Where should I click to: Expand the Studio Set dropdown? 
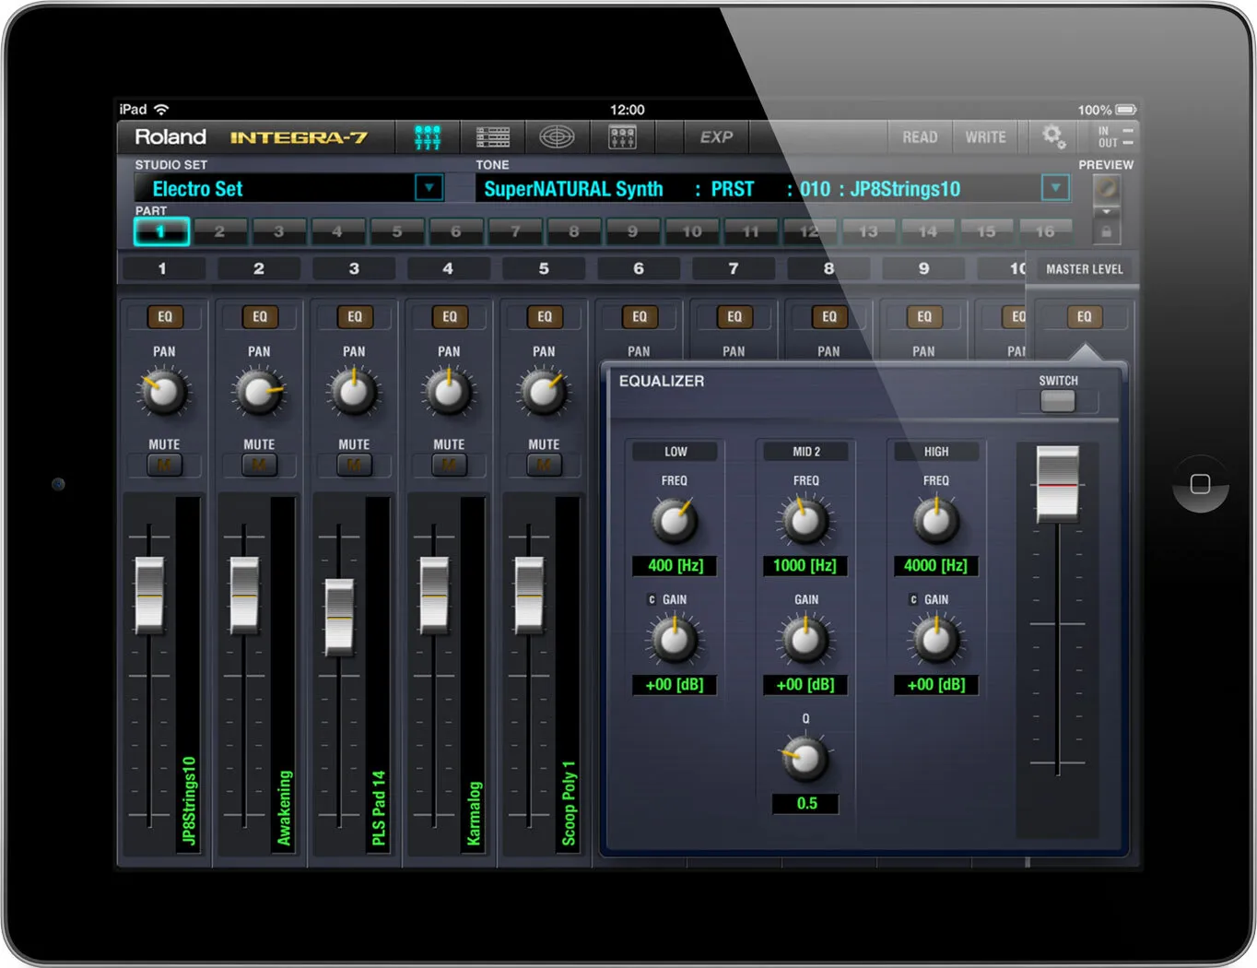point(429,188)
